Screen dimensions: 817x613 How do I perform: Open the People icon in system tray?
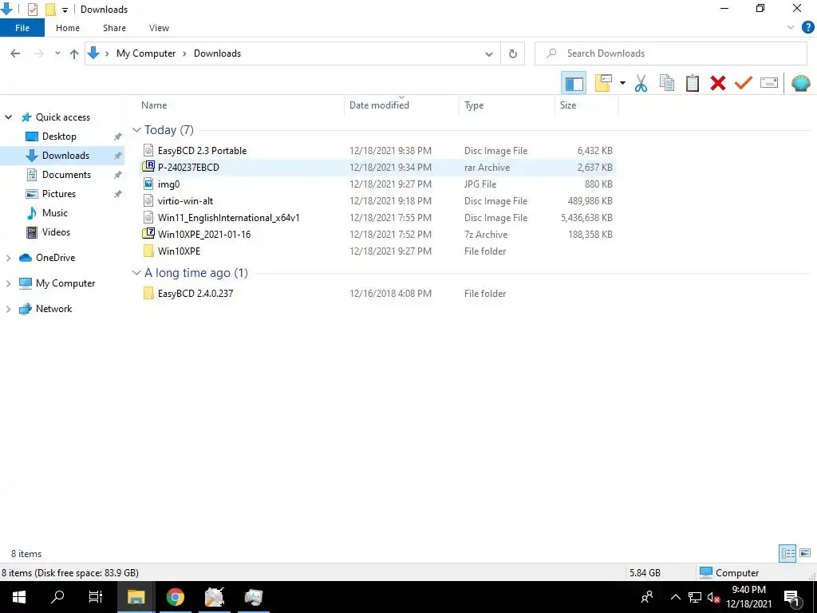(647, 597)
